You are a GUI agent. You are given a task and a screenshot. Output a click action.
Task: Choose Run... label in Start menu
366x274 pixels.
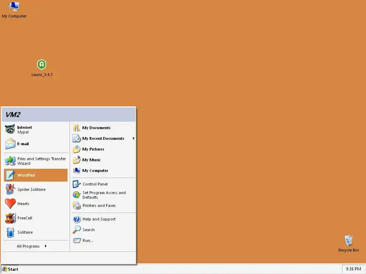88,240
